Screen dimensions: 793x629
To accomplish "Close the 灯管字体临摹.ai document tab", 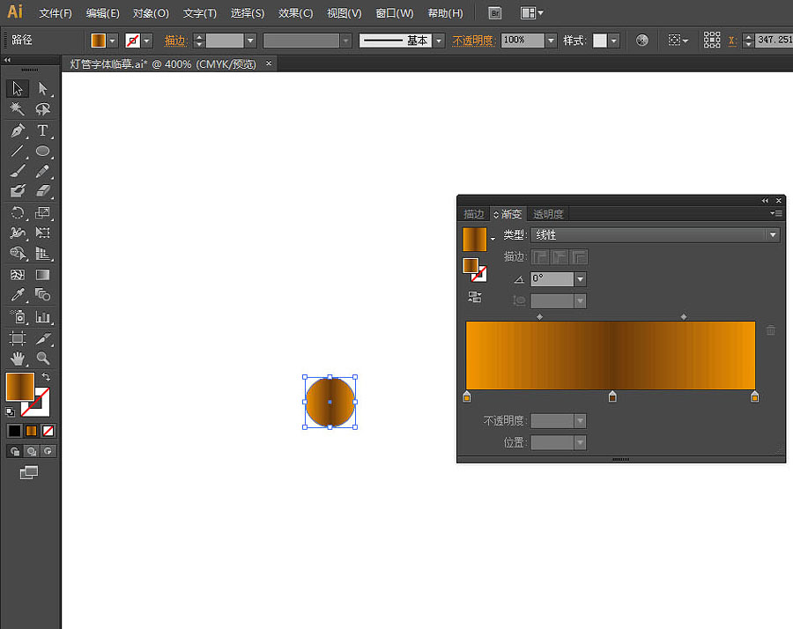I will click(269, 63).
